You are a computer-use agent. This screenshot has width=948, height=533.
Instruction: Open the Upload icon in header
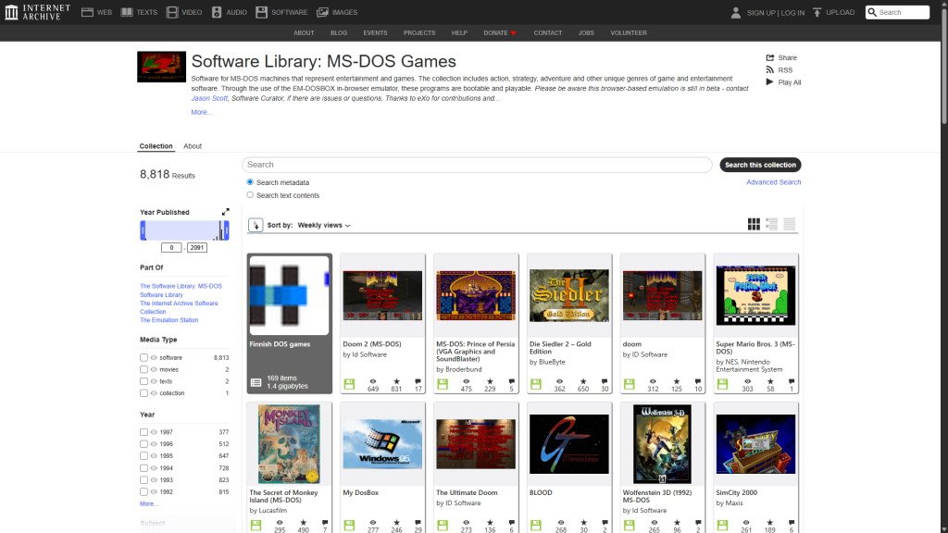pos(817,12)
